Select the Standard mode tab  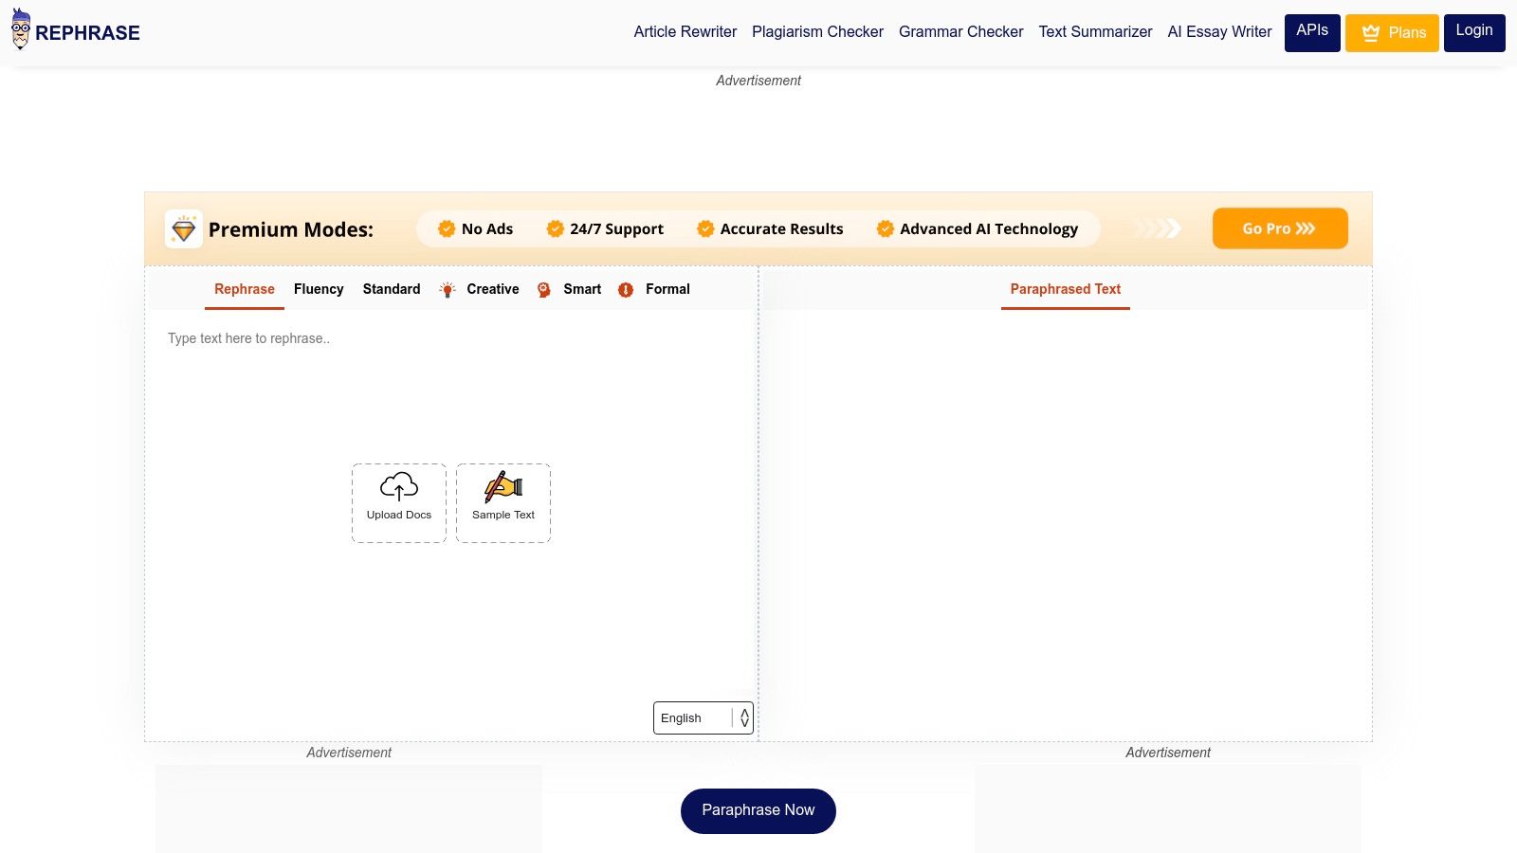392,289
